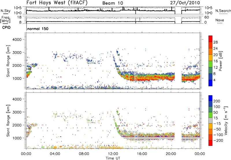231x160 pixels.
Task: Click the date '27/Oct/2010'
Action: coord(185,3)
